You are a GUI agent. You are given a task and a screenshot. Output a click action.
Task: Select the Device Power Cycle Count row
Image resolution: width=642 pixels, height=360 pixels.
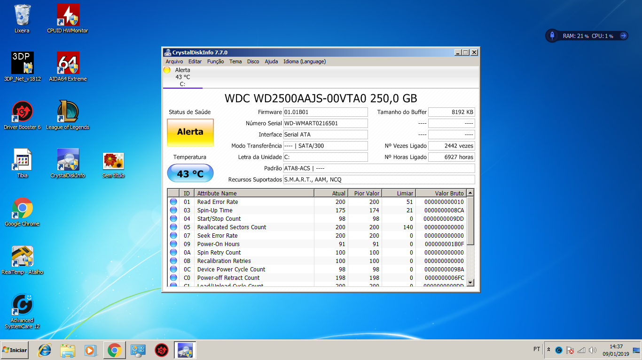[317, 269]
